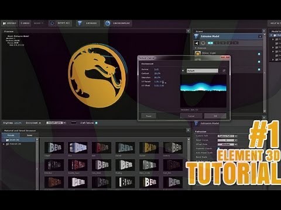Select the red bevel preset in top row
This screenshot has height=210, width=281.
101,148
